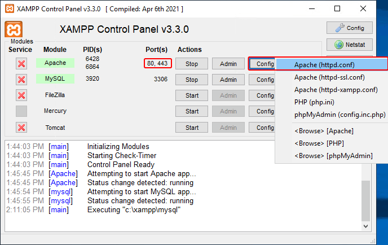Click the log line 'Starting Check-Timer'

click(122, 155)
